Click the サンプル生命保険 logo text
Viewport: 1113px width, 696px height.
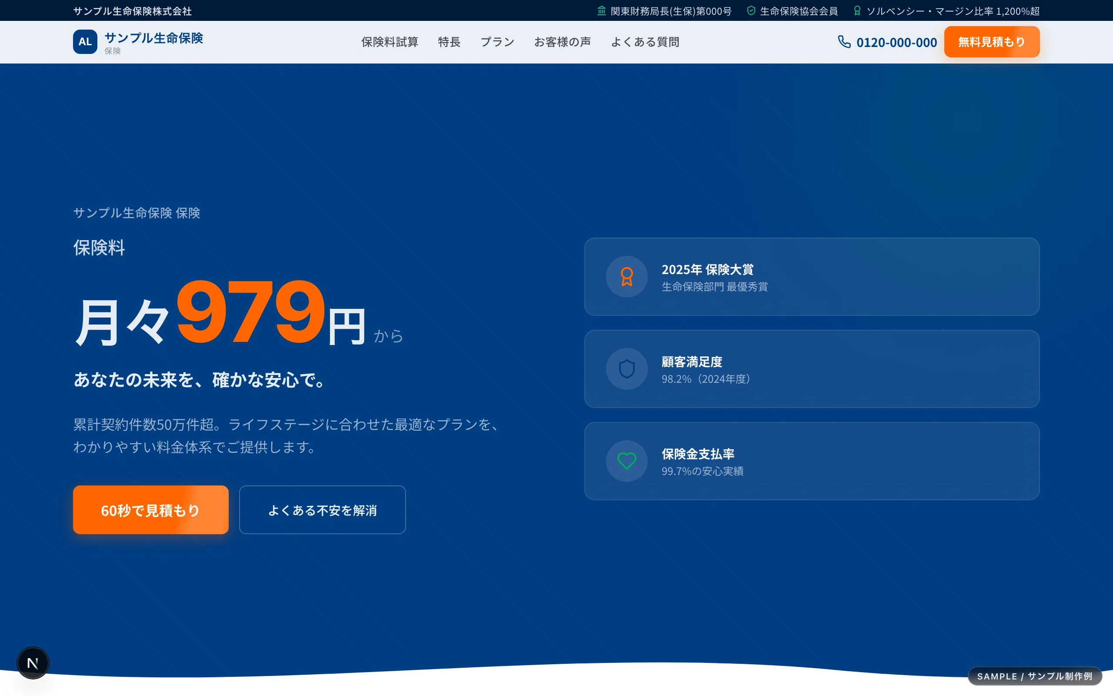pyautogui.click(x=153, y=38)
